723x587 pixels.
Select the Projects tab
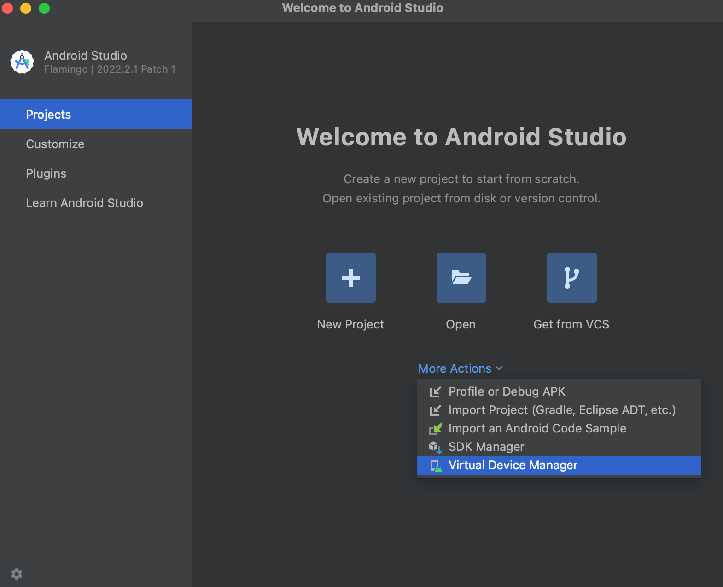[x=96, y=114]
